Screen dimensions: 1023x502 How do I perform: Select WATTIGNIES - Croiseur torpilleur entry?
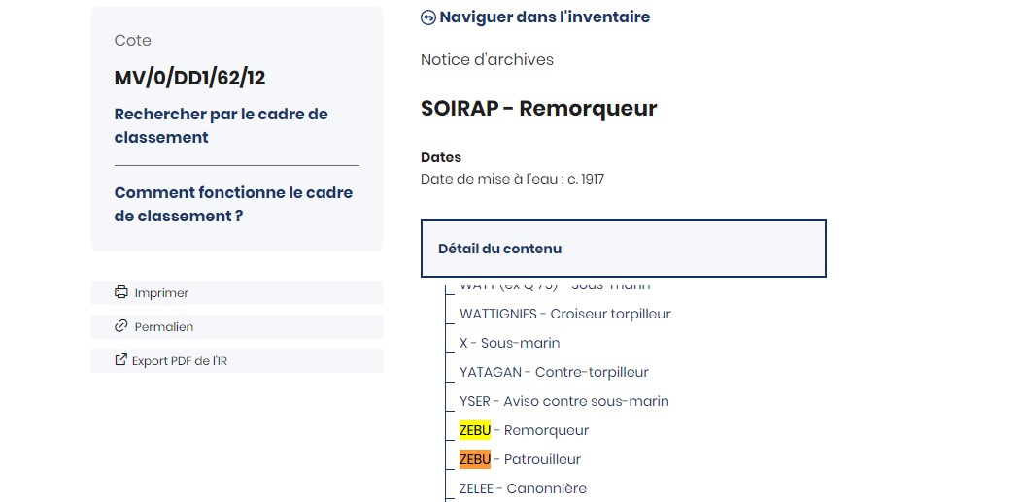pos(565,315)
